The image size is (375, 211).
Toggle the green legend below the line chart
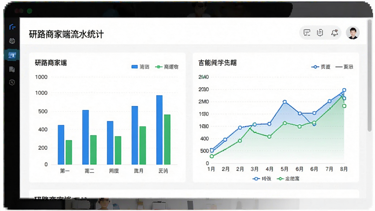[x=288, y=178]
